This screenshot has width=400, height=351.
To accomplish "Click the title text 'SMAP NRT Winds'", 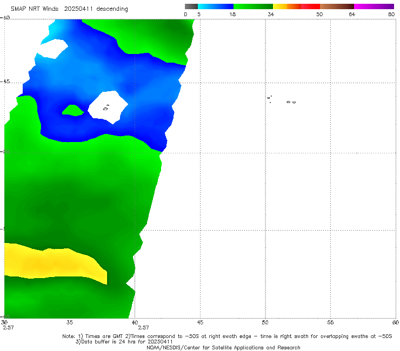I will pyautogui.click(x=35, y=9).
